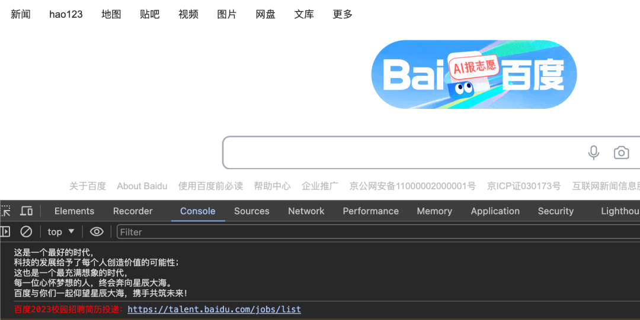Click the 使用百度前必读 footer link
Image resolution: width=640 pixels, height=320 pixels.
point(210,186)
